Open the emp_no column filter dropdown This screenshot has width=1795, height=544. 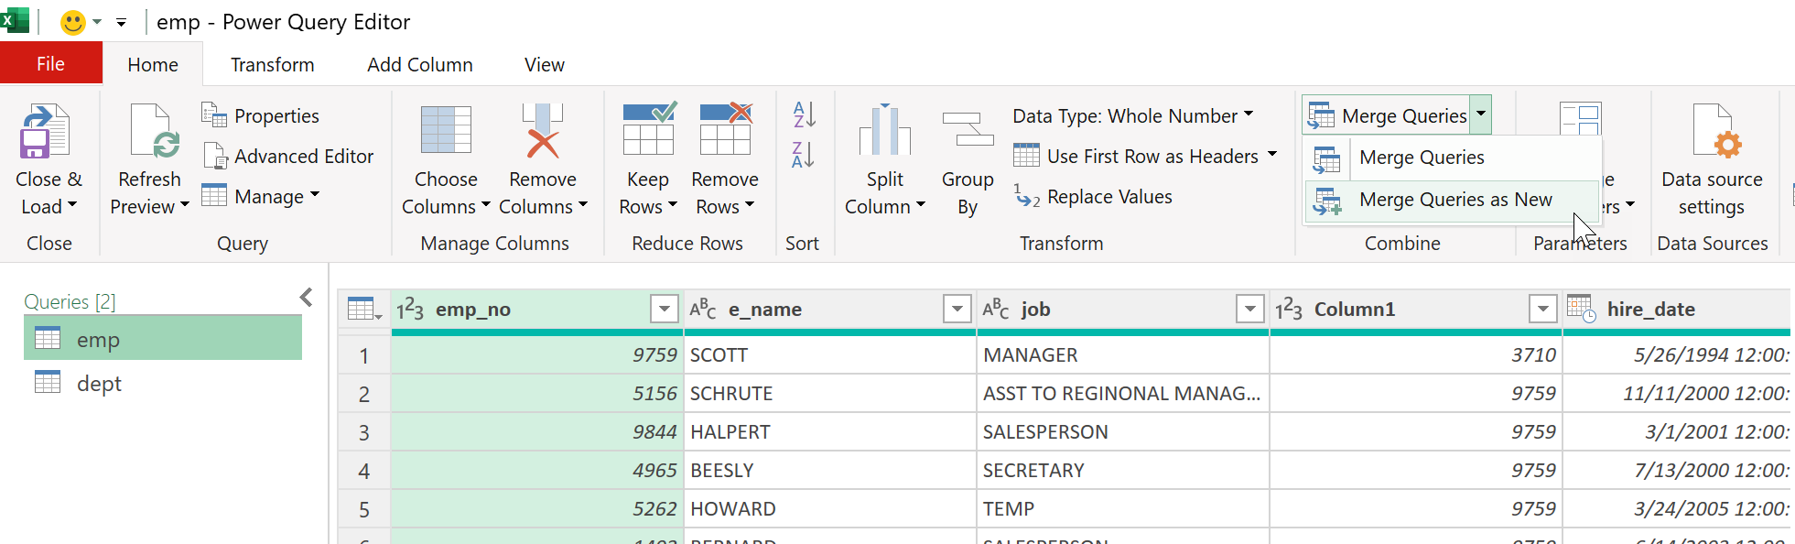[x=665, y=310]
